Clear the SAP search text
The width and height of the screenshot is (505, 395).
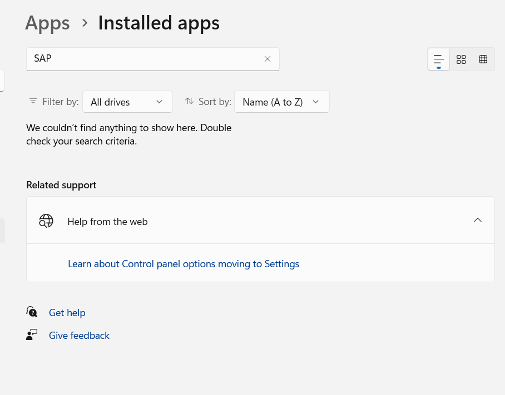tap(268, 59)
